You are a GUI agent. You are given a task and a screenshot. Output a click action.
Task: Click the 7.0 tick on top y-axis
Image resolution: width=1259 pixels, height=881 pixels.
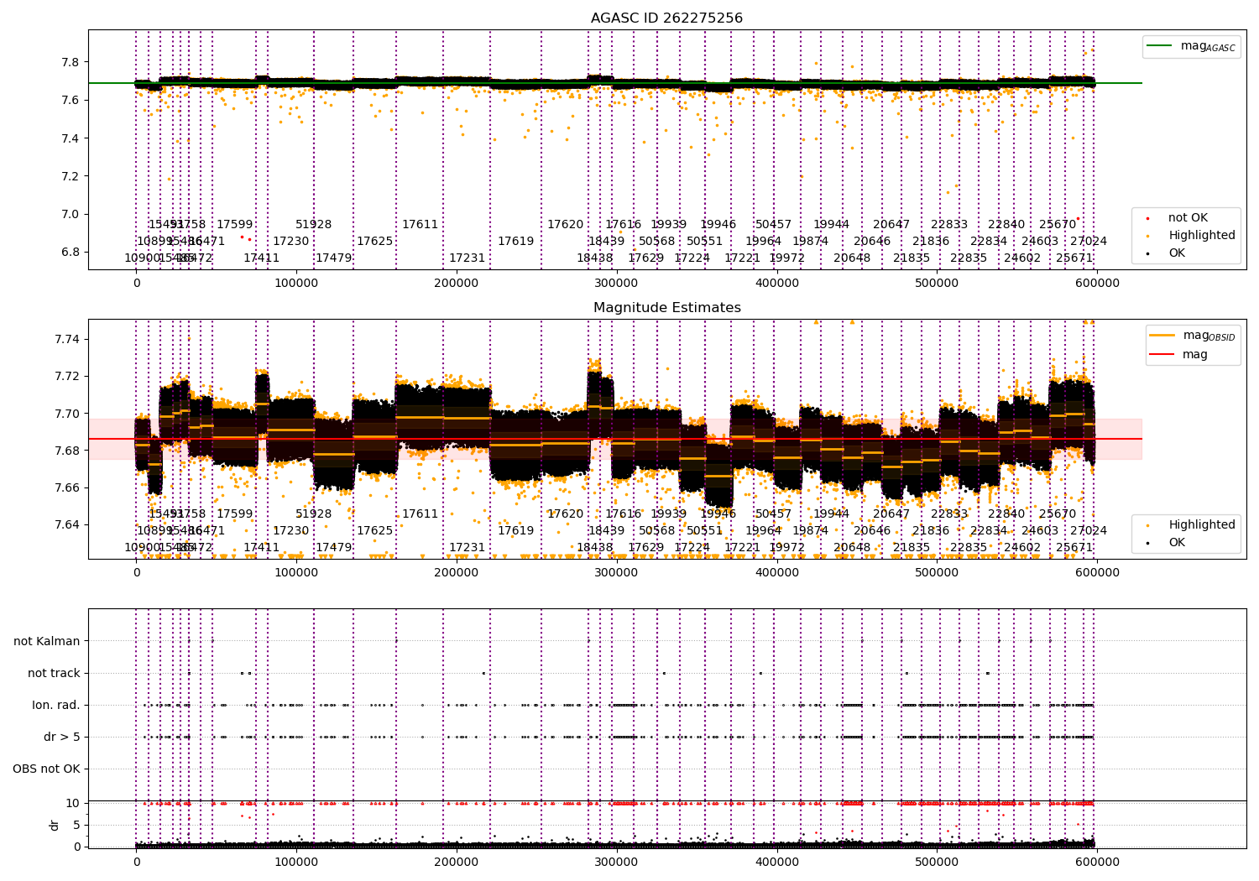coord(70,214)
